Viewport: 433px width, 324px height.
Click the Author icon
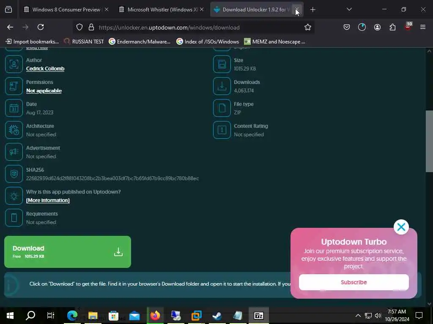pos(14,64)
